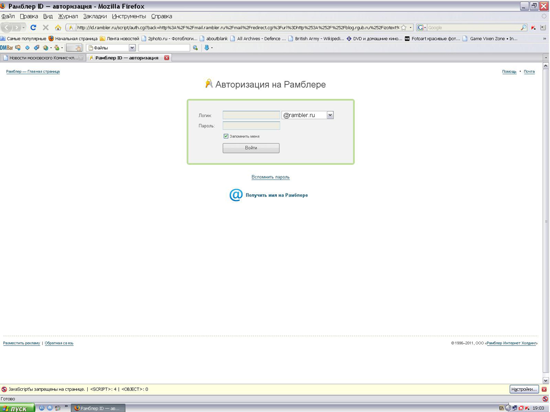Open the Почта link
The width and height of the screenshot is (550, 412).
pyautogui.click(x=529, y=72)
